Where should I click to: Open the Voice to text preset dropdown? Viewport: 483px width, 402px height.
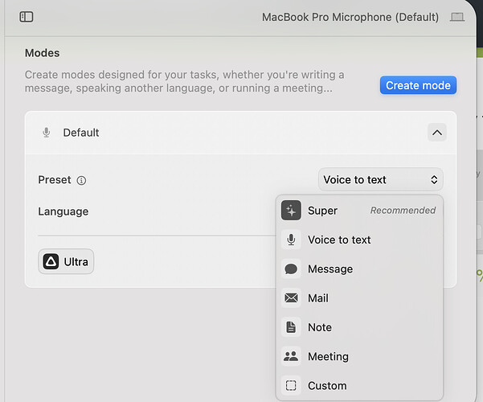point(380,180)
